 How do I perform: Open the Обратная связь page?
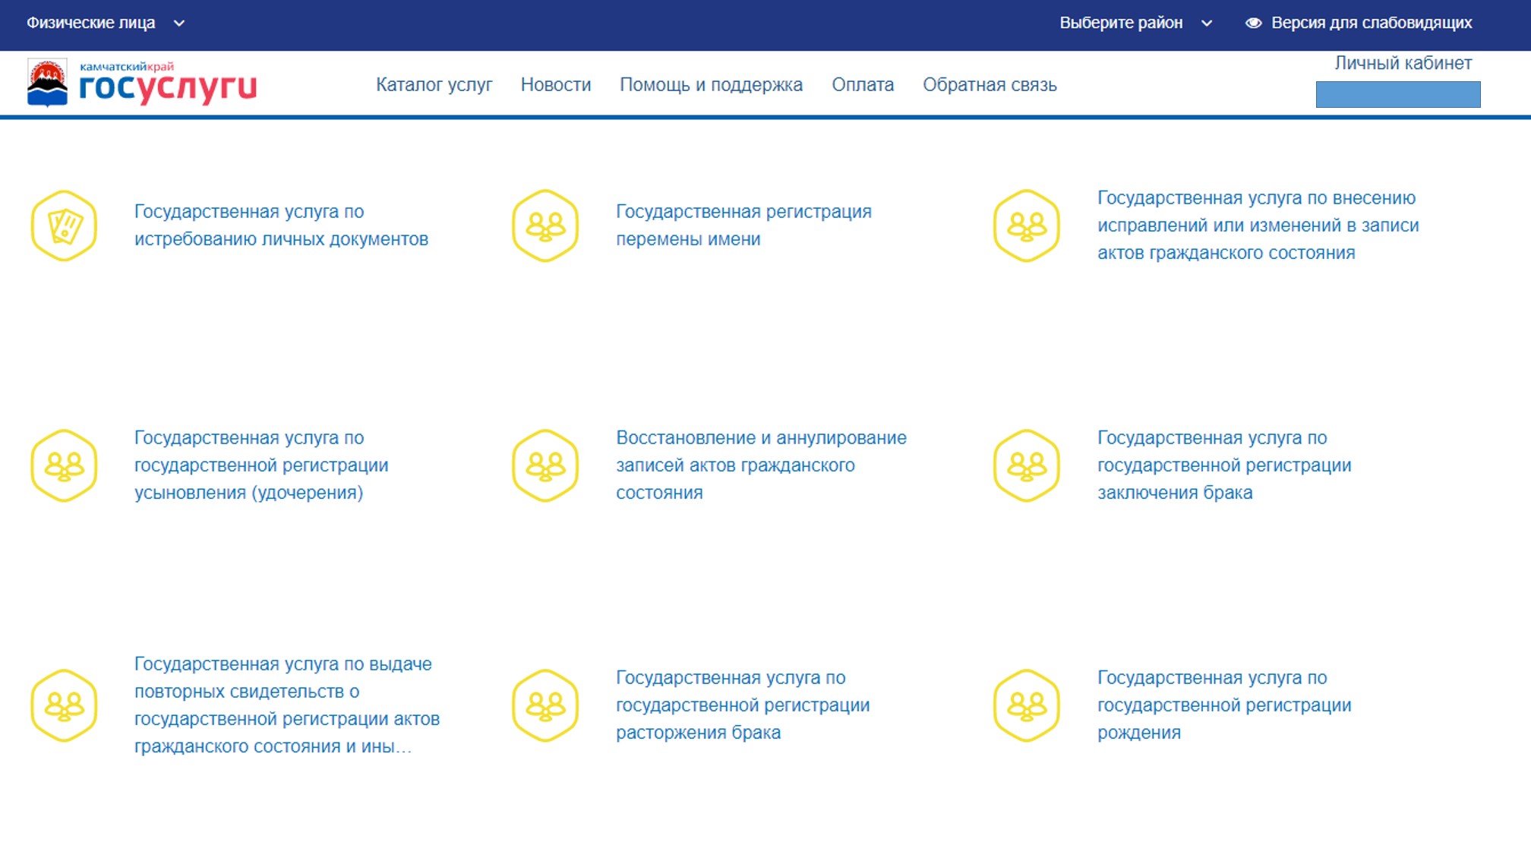point(989,84)
